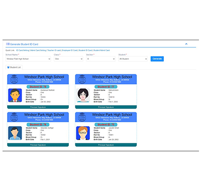
Task: Collapse the panel with the chevron-up icon
Action: pyautogui.click(x=186, y=44)
